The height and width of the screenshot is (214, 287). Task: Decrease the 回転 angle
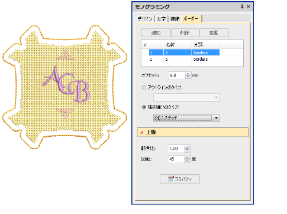point(187,160)
